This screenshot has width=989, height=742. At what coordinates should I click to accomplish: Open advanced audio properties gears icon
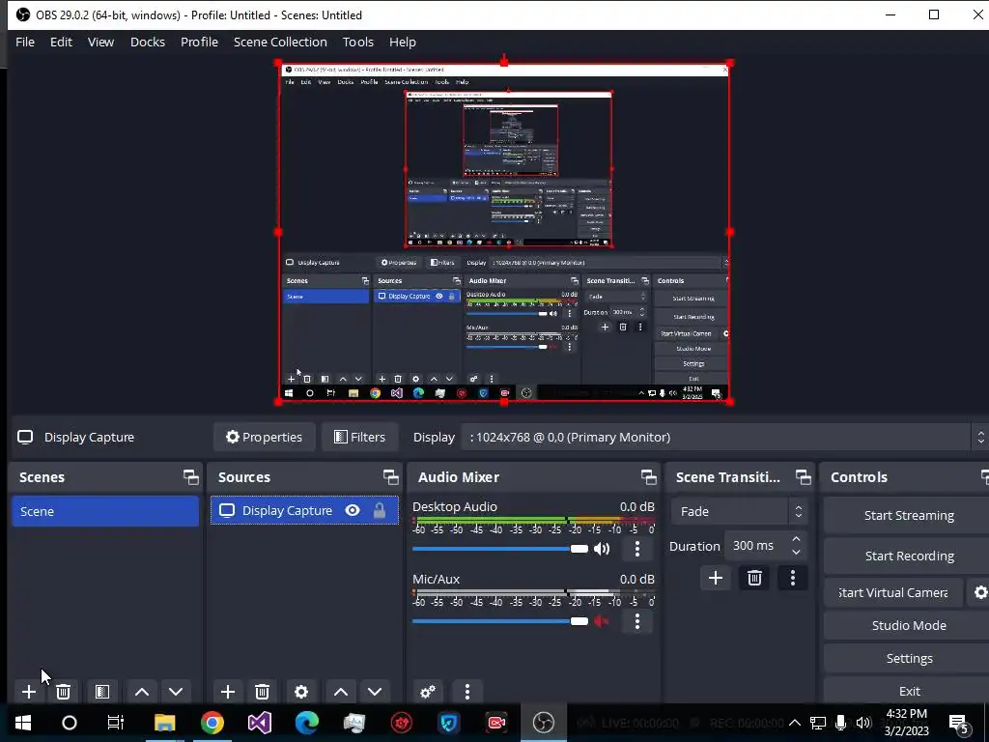pyautogui.click(x=428, y=692)
